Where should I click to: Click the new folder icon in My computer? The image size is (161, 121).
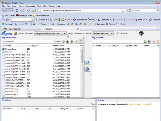(72, 42)
